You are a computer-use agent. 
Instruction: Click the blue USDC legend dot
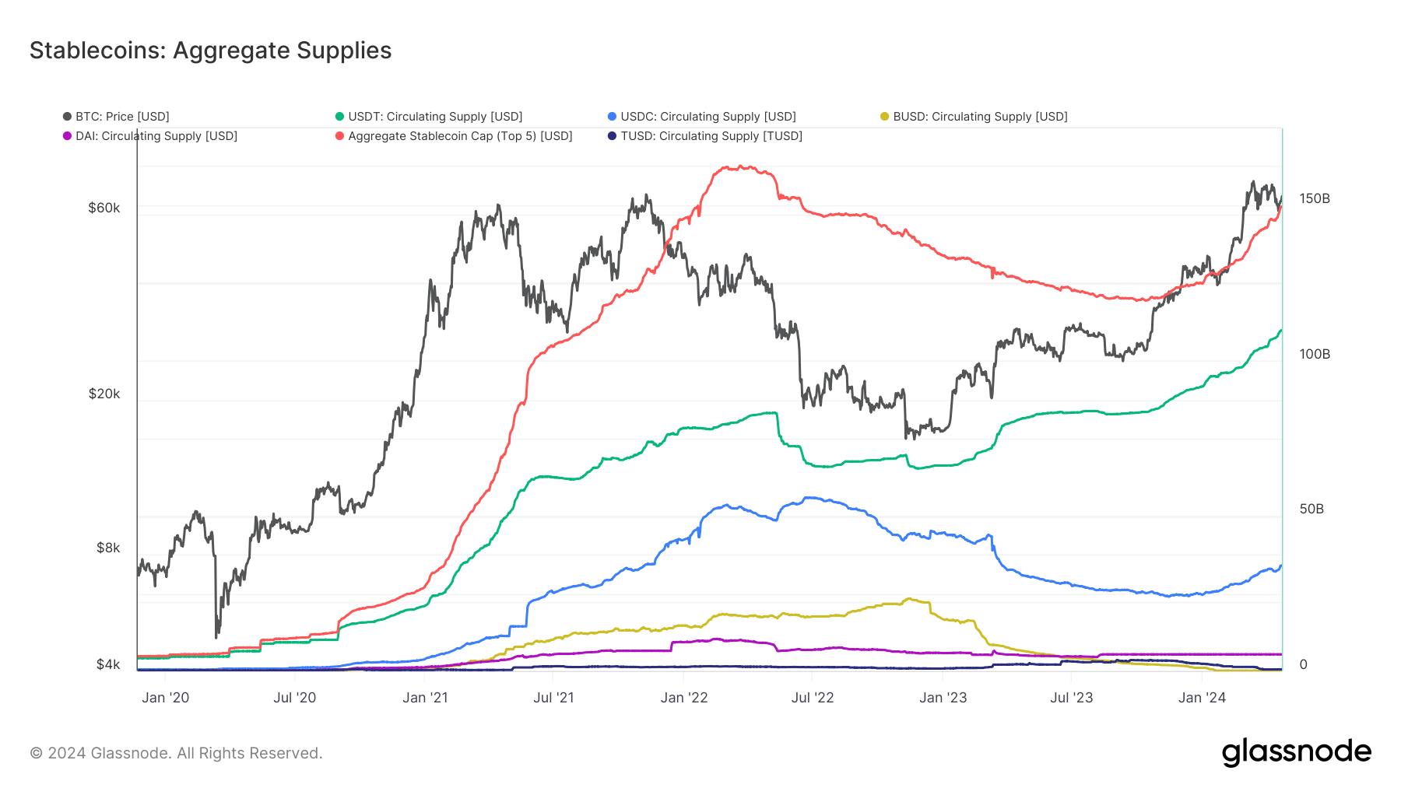pos(612,117)
